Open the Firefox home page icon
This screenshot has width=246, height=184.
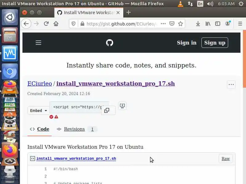point(56,24)
